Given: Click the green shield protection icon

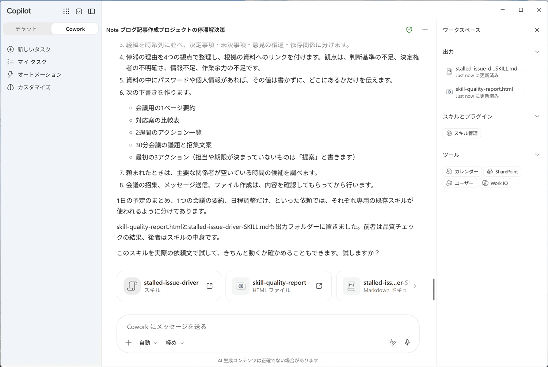Looking at the screenshot, I should (409, 30).
